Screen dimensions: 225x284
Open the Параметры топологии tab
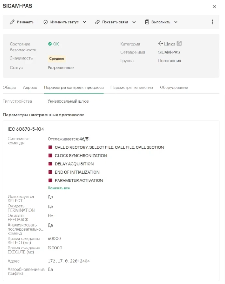click(131, 88)
